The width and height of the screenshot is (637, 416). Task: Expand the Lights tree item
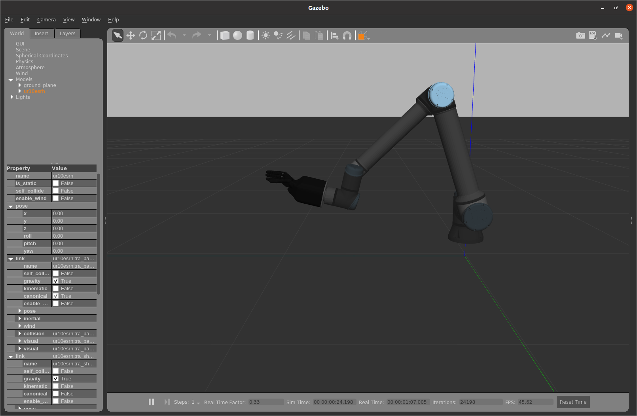click(x=12, y=97)
